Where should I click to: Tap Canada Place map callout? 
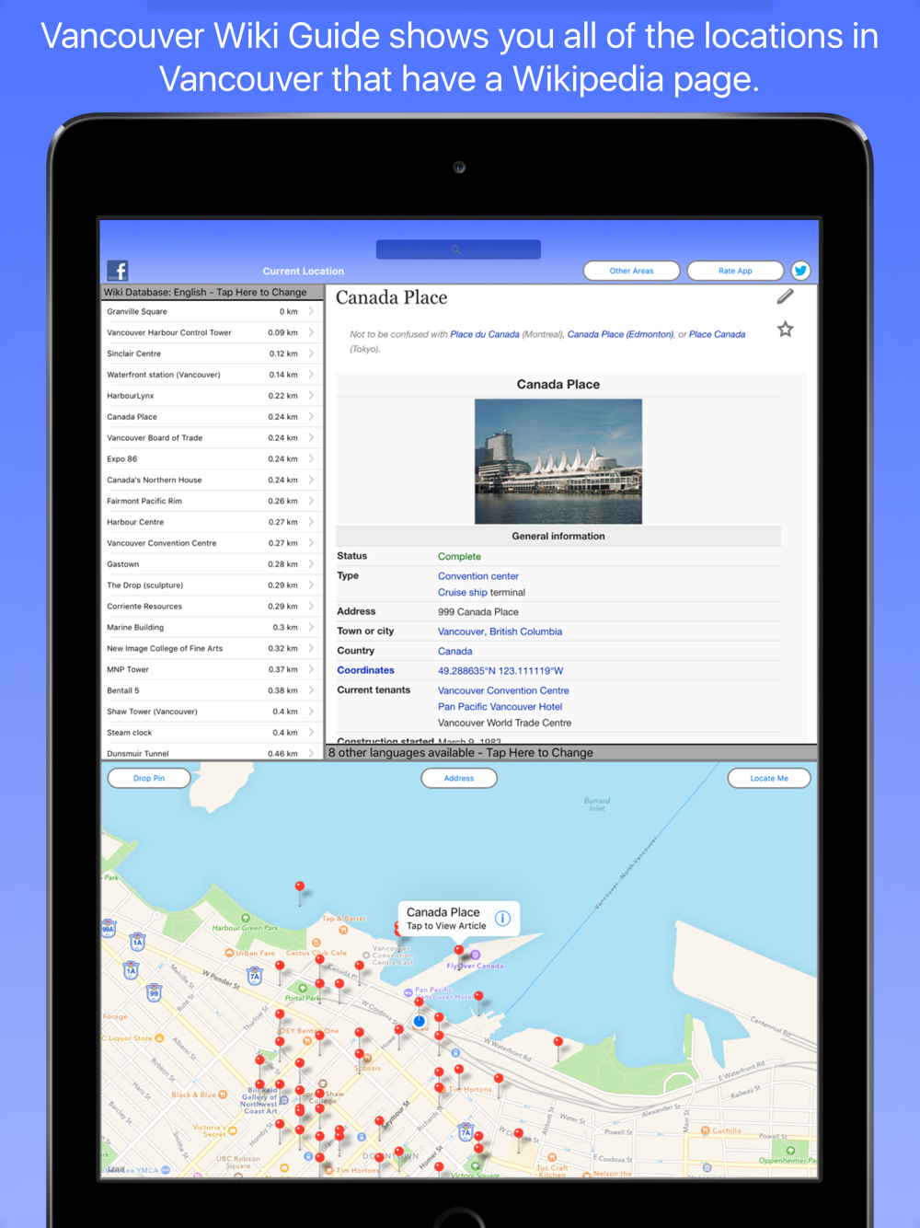[x=459, y=918]
